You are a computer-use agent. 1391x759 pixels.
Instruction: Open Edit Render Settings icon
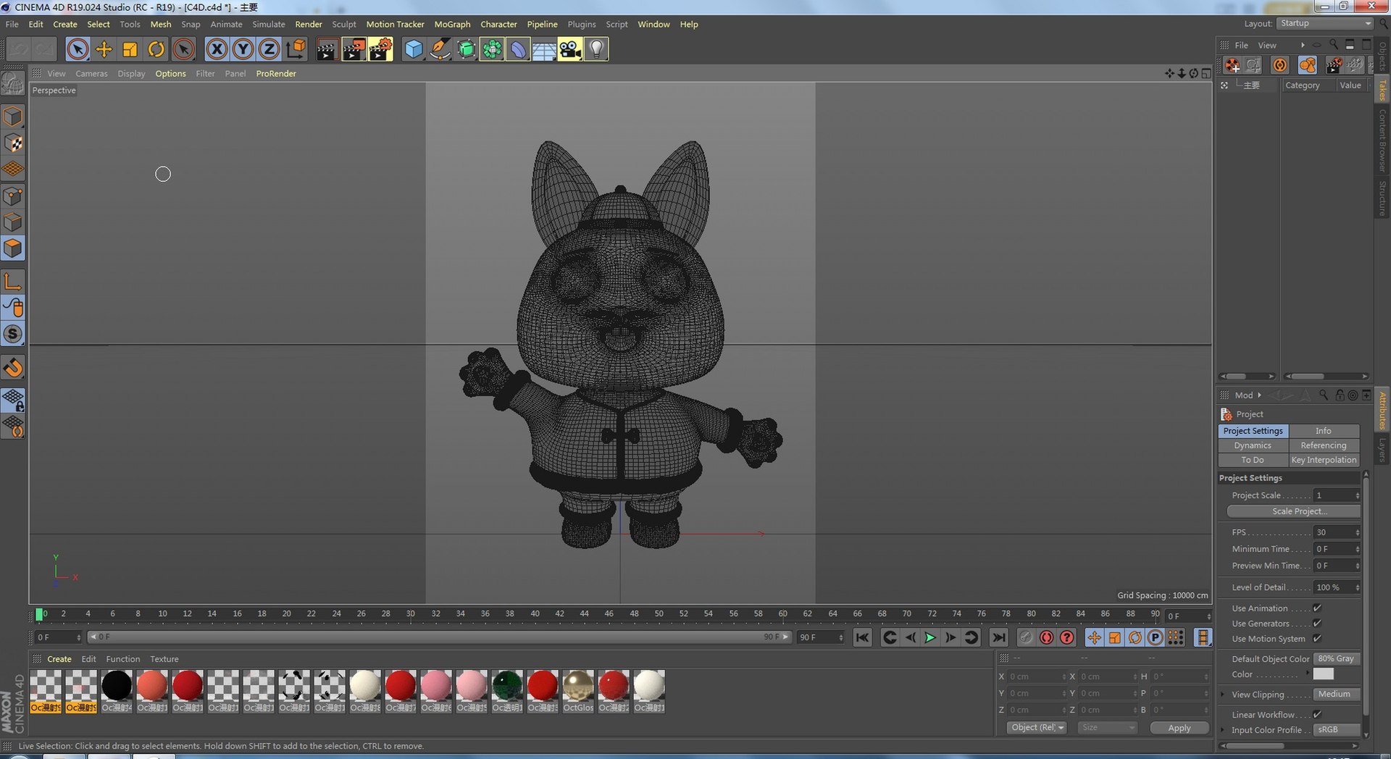pyautogui.click(x=380, y=49)
